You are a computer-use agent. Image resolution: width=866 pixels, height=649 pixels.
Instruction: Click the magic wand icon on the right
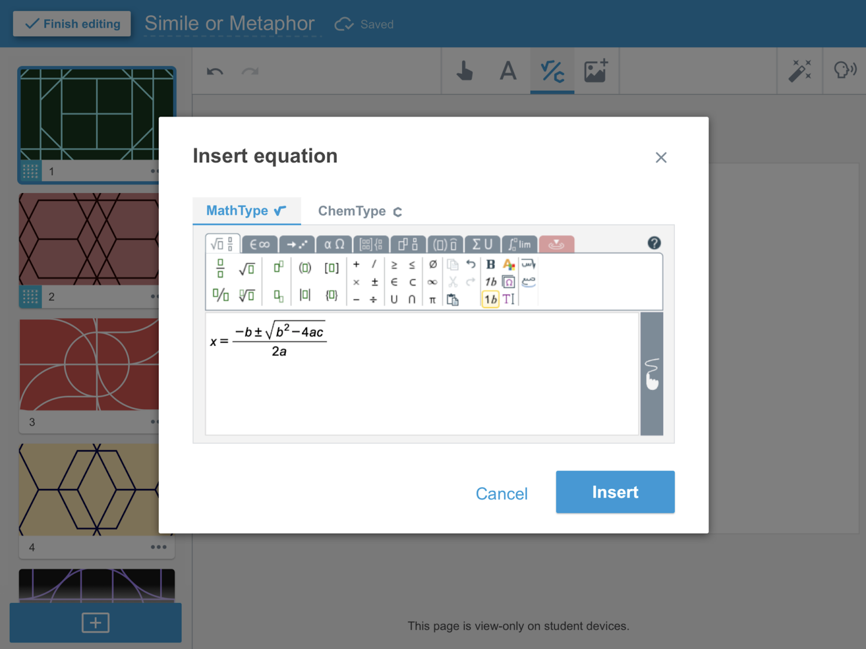799,71
